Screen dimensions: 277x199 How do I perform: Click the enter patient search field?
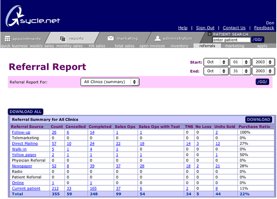pos(231,40)
